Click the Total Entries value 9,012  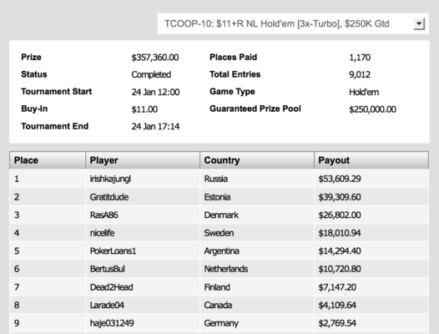[x=360, y=74]
